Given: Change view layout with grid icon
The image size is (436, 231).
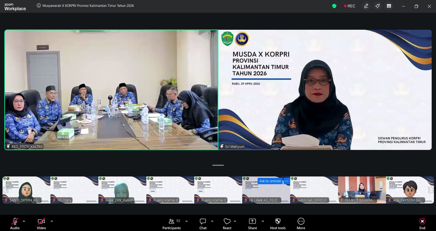Looking at the screenshot, I should pos(389,6).
